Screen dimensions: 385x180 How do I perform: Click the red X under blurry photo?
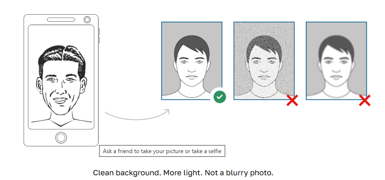365,100
